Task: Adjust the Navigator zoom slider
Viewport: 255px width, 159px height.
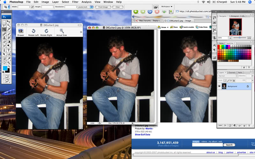Action: click(x=240, y=38)
